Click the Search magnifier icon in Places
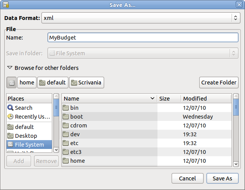245x190 pixels. (10, 108)
